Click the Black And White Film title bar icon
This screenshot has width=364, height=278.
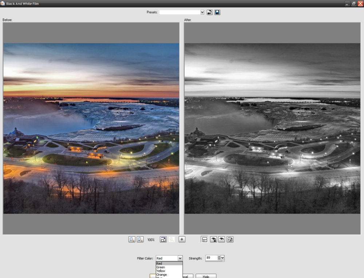3,4
